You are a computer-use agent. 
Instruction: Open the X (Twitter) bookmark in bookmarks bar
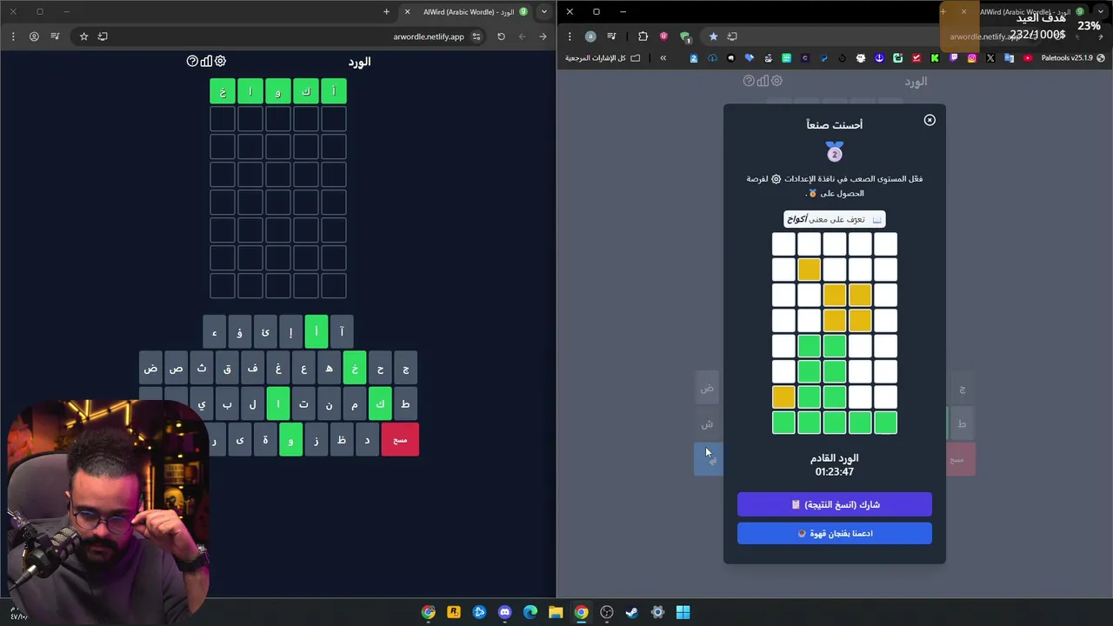click(x=990, y=58)
